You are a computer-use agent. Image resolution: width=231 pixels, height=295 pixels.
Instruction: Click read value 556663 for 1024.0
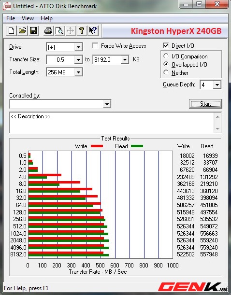(x=209, y=233)
